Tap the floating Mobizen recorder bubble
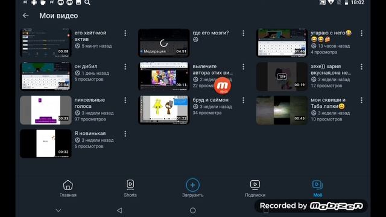This screenshot has height=217, width=386. (223, 86)
